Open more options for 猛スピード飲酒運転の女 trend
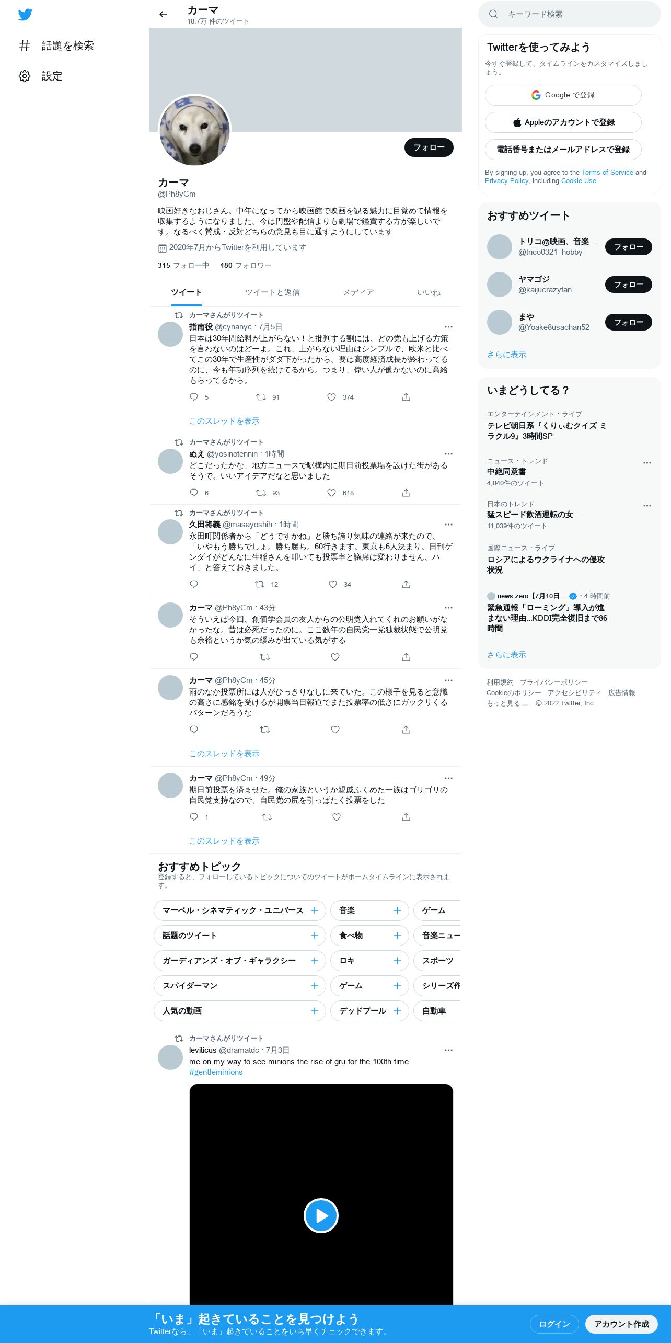This screenshot has width=671, height=1343. pyautogui.click(x=647, y=506)
